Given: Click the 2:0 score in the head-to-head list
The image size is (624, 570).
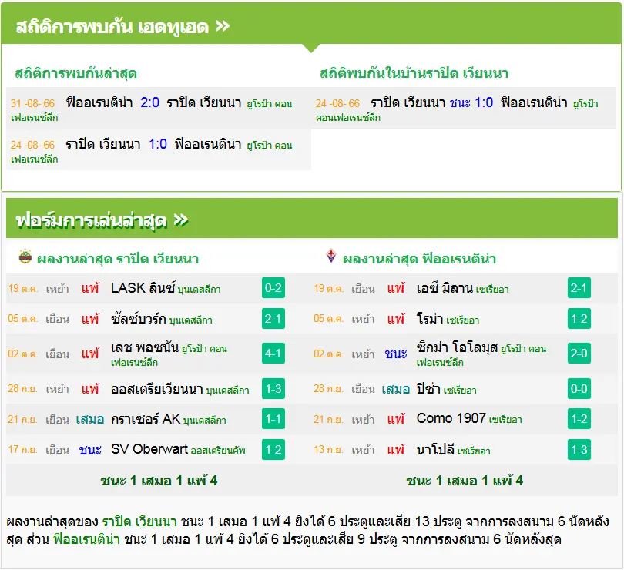Looking at the screenshot, I should (149, 102).
